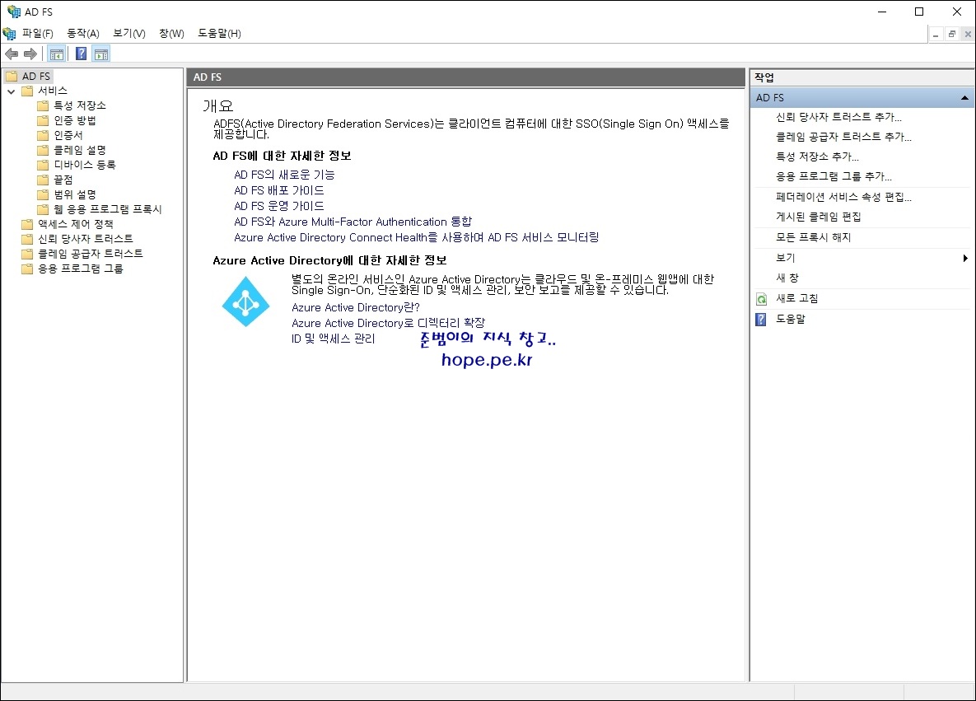Toggle the console tree show/hide icon
976x701 pixels.
coord(57,54)
